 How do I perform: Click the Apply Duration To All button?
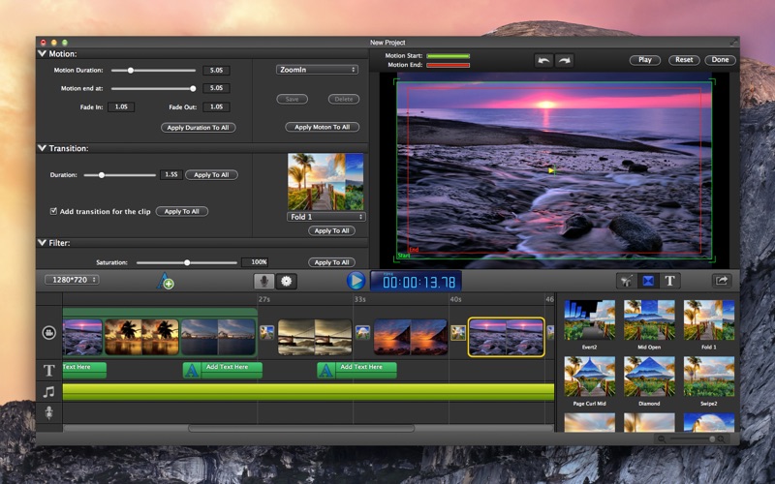click(197, 128)
